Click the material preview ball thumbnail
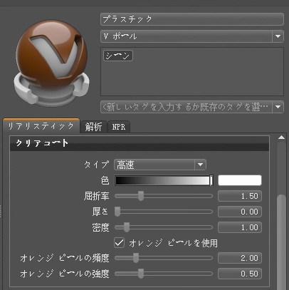 point(52,62)
